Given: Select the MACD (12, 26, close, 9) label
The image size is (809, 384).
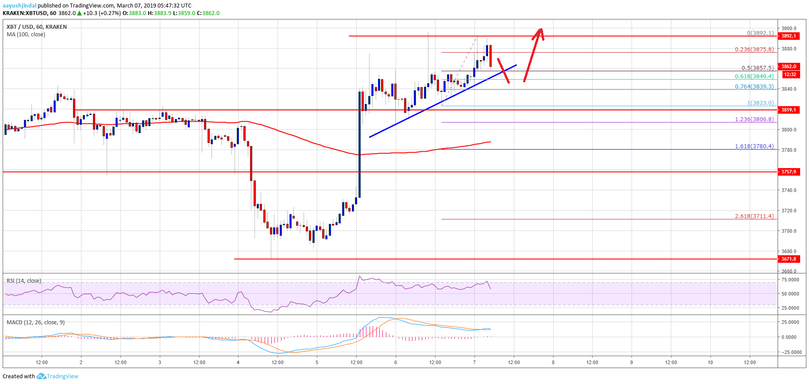Looking at the screenshot, I should coord(35,323).
